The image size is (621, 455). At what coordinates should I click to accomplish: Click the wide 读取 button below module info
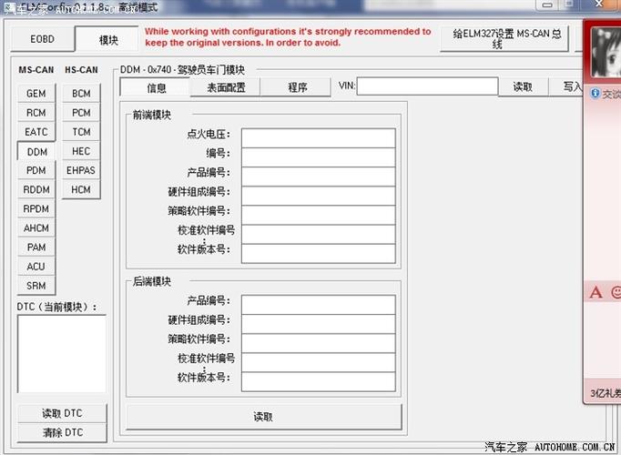(x=264, y=417)
